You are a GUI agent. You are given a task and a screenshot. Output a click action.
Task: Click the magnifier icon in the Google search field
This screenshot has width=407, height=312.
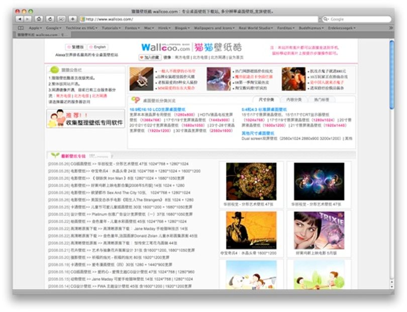pos(326,19)
